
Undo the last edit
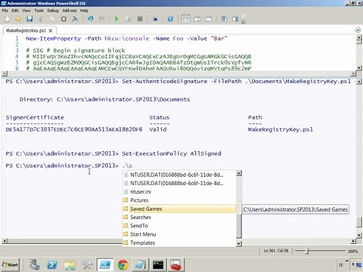tap(91, 19)
